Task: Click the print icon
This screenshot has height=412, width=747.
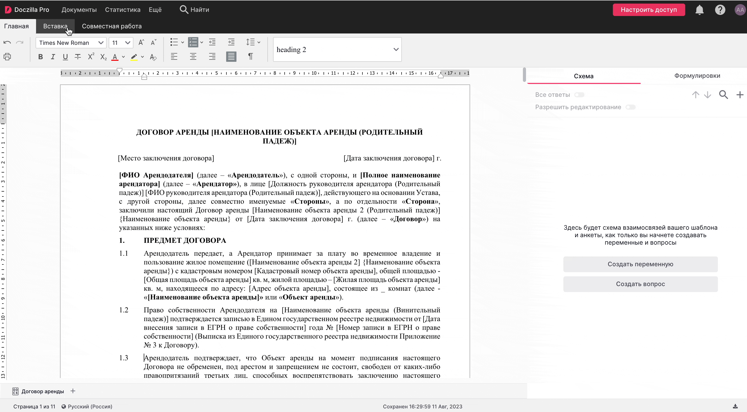Action: [x=7, y=57]
